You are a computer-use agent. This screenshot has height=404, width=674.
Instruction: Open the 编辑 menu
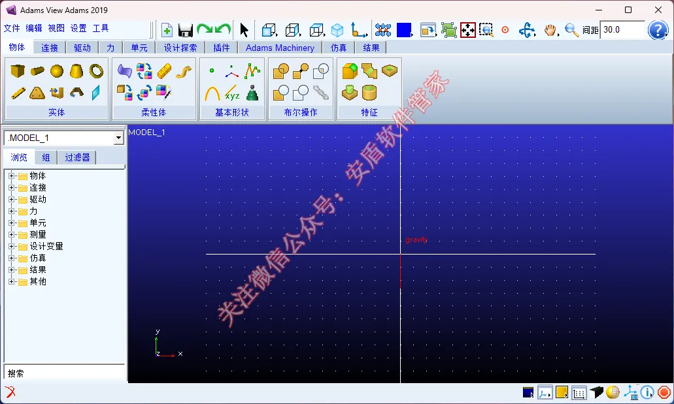tap(34, 28)
